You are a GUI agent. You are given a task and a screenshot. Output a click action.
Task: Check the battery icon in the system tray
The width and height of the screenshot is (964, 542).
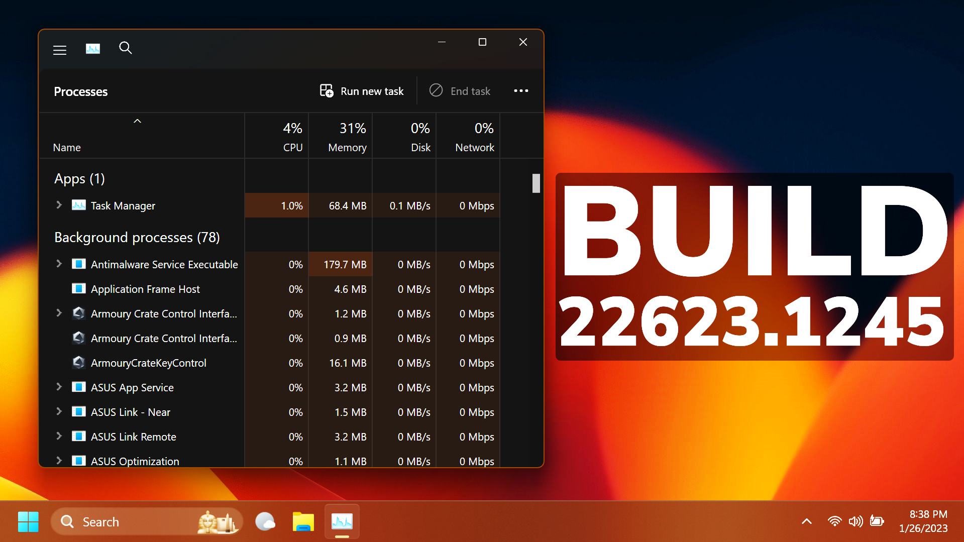click(x=877, y=521)
